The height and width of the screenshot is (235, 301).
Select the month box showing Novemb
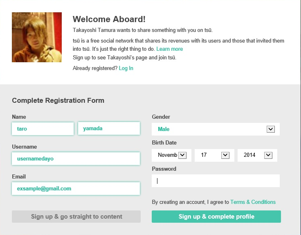pyautogui.click(x=171, y=155)
